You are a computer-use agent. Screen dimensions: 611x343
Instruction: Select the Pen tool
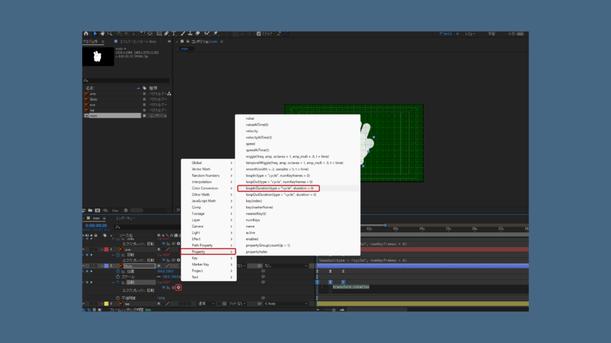166,34
